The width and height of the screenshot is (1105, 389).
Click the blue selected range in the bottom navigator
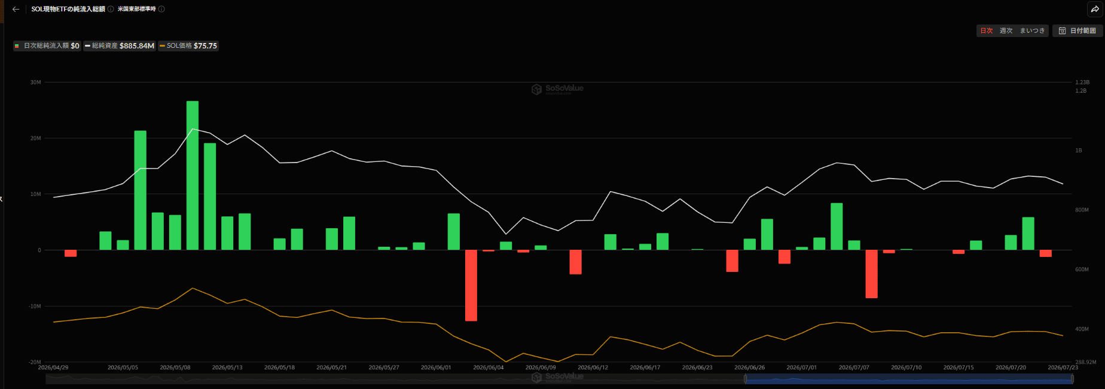[909, 378]
